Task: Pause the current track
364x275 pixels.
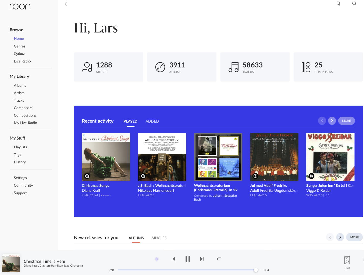Action: [x=188, y=259]
